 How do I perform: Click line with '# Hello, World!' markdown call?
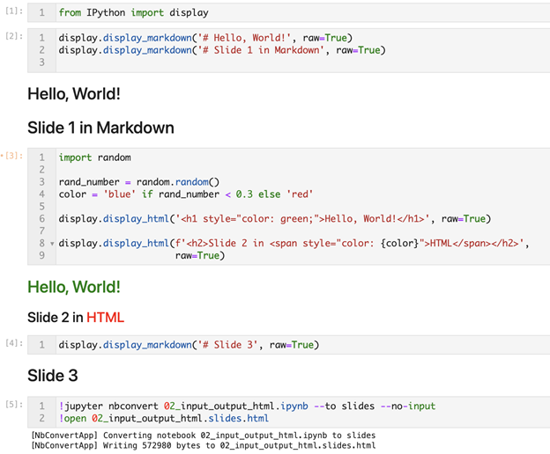click(x=205, y=38)
